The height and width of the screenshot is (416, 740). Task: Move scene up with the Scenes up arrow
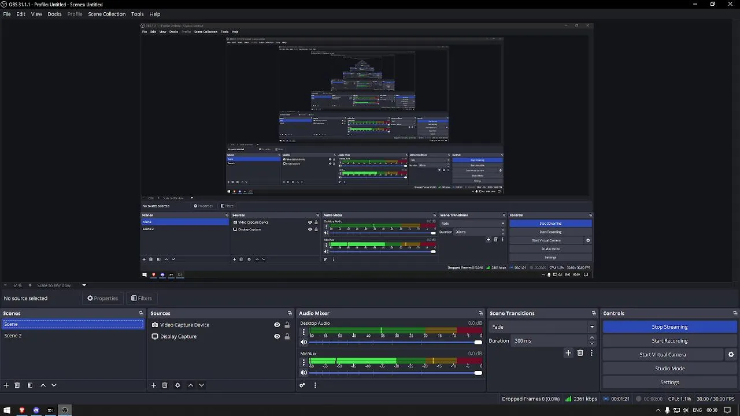(43, 385)
